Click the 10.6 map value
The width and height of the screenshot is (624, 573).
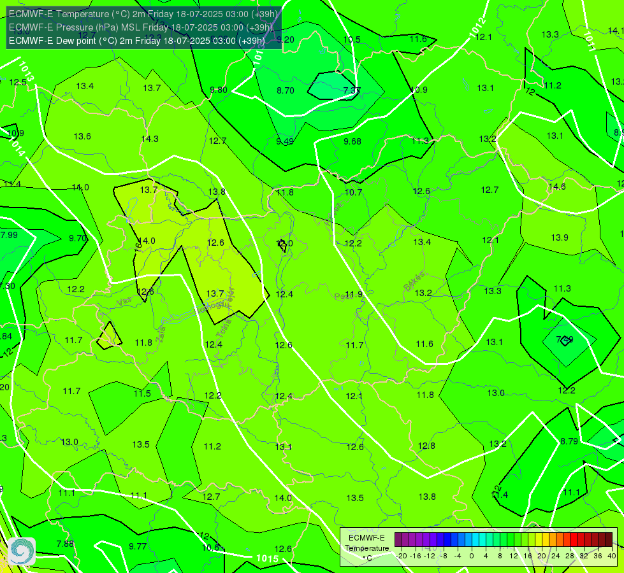click(210, 548)
